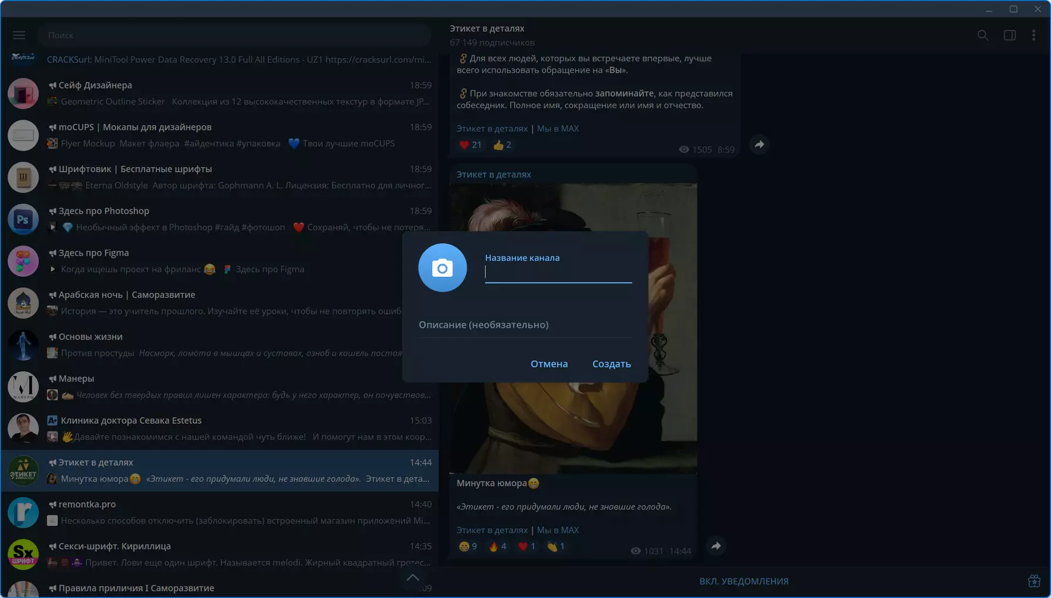Viewport: 1051px width, 598px height.
Task: Open the remontka.pro channel chat
Action: click(x=220, y=512)
